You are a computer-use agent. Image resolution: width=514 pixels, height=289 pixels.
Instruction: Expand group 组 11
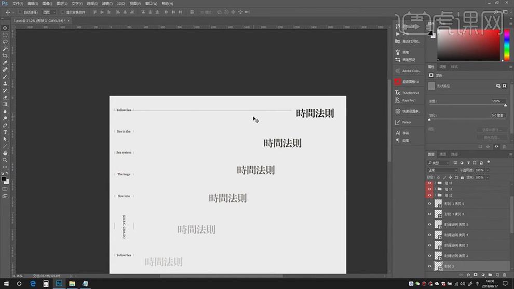coord(435,189)
